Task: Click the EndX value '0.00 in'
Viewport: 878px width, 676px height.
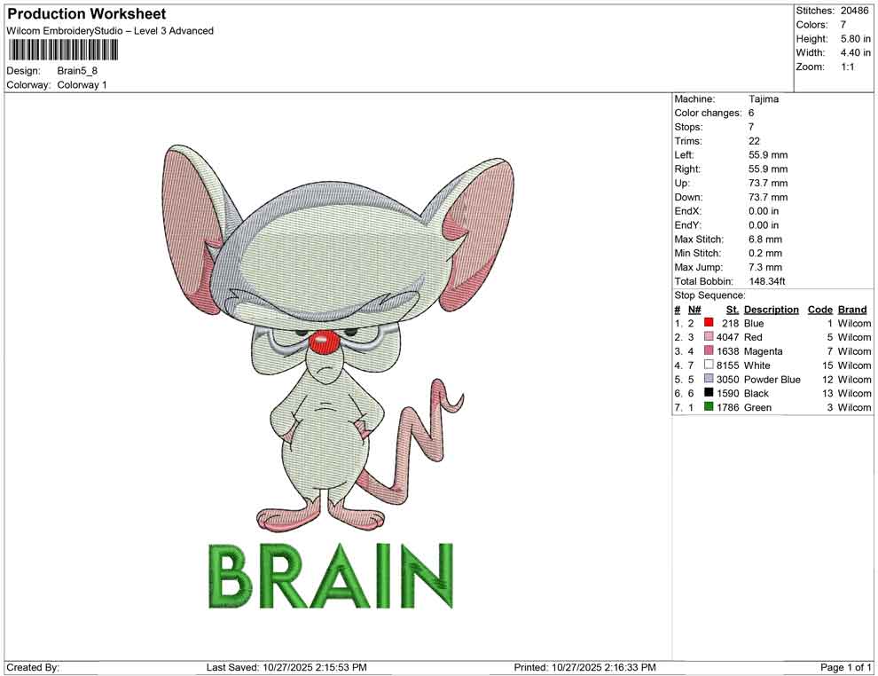Action: click(x=764, y=211)
